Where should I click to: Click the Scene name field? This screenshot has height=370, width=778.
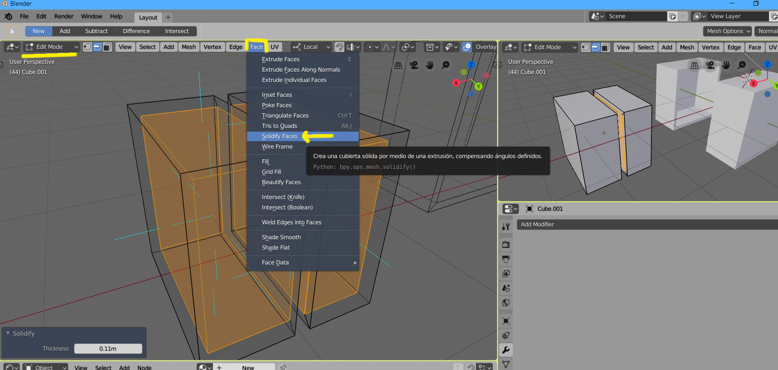pos(636,16)
